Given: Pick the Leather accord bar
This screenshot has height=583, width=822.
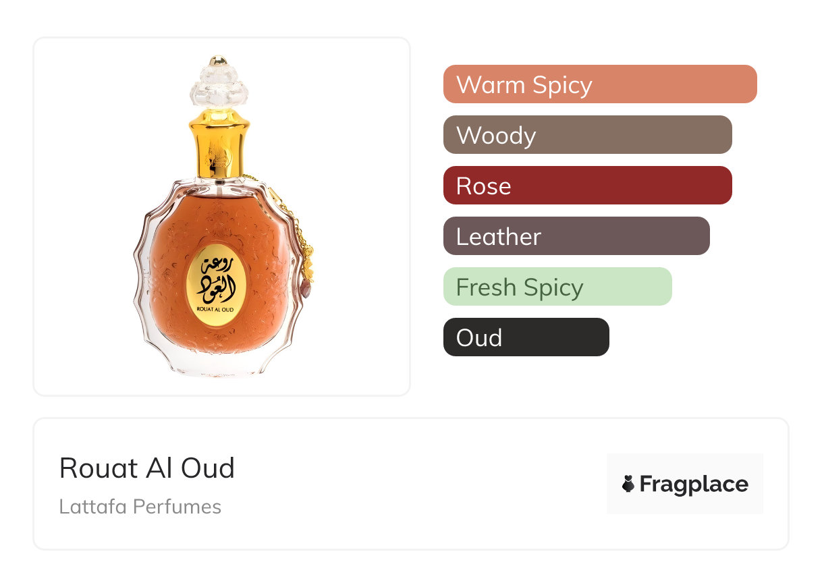Looking at the screenshot, I should point(576,236).
